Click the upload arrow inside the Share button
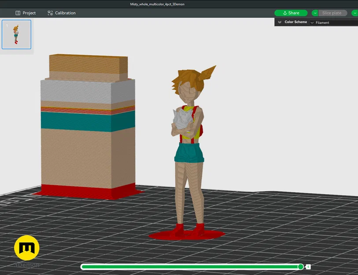 [x=284, y=13]
